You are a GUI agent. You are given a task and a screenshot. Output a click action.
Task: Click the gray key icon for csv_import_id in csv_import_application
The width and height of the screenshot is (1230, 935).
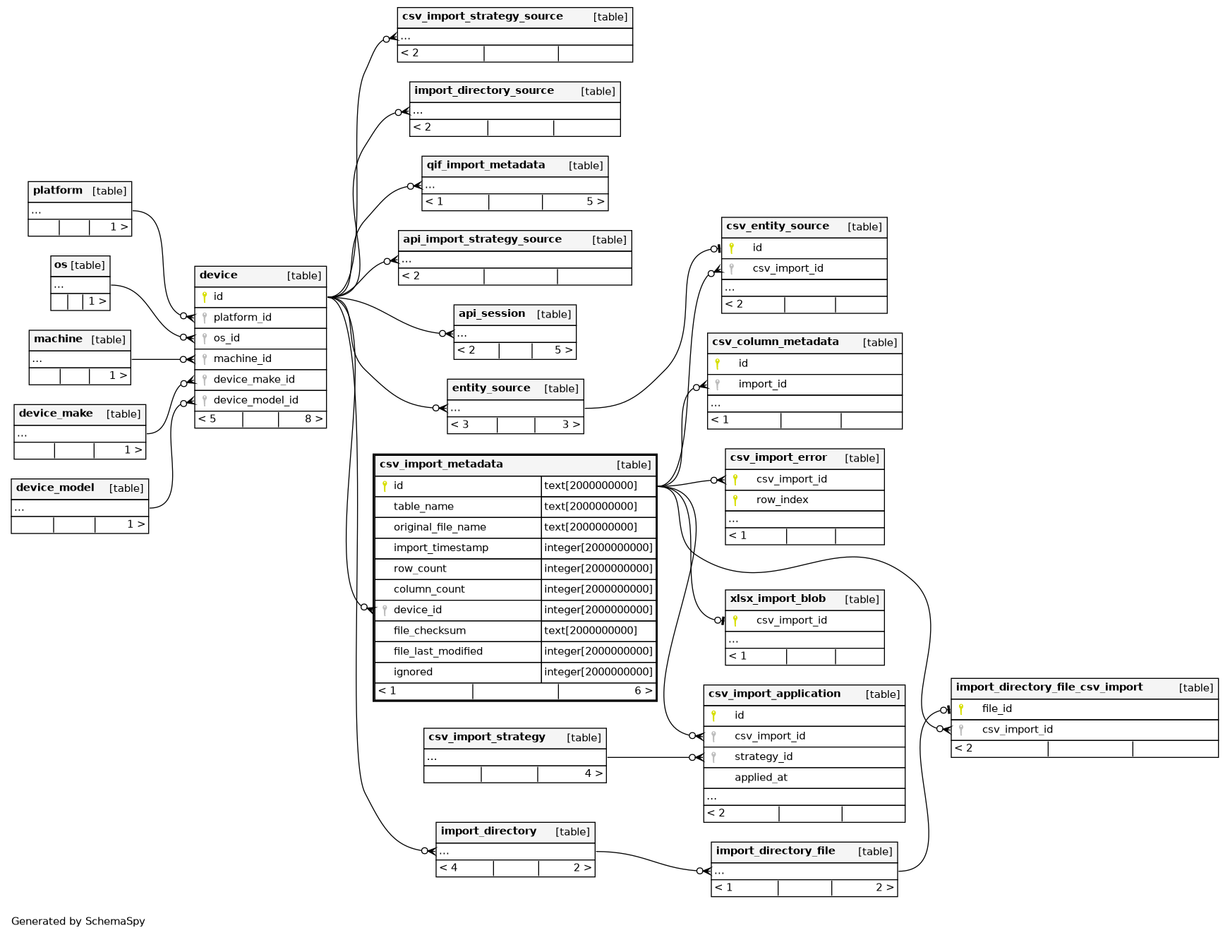click(713, 737)
